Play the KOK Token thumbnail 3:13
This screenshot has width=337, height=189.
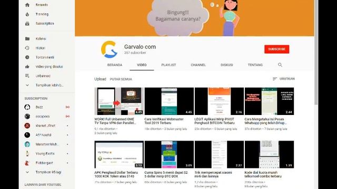tap(119, 154)
